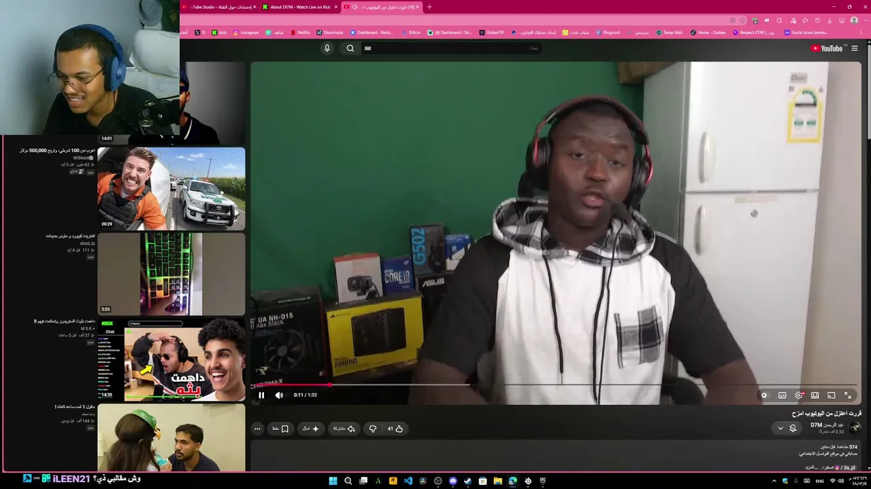Open the Instagram bookmark
Image resolution: width=871 pixels, height=489 pixels.
pos(246,33)
